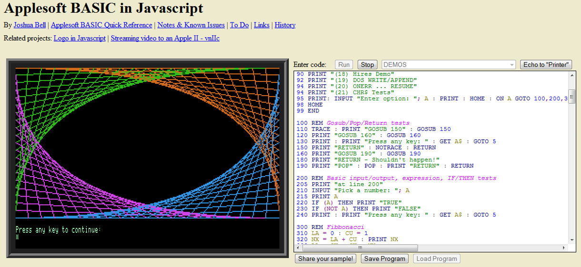Follow the To Do link

[240, 25]
